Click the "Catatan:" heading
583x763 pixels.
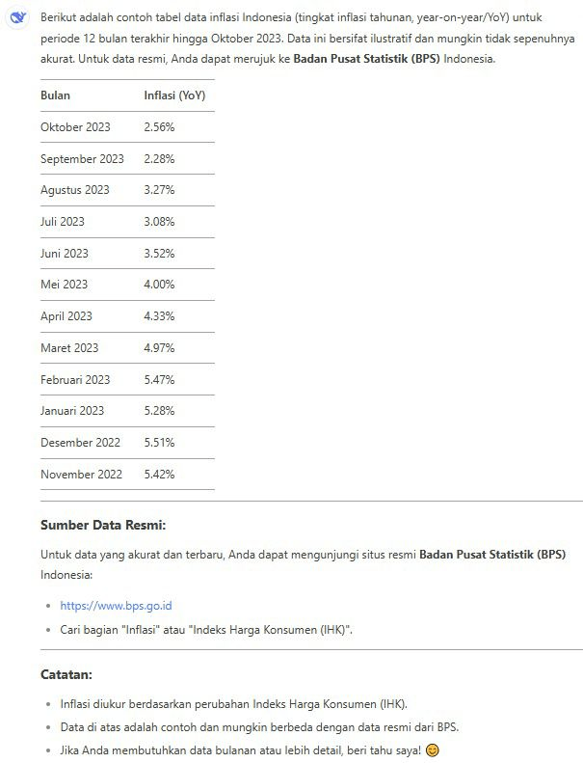tap(66, 674)
